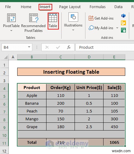This screenshot has height=154, width=134.
Task: Insert a Table from ribbon
Action: pos(53,21)
